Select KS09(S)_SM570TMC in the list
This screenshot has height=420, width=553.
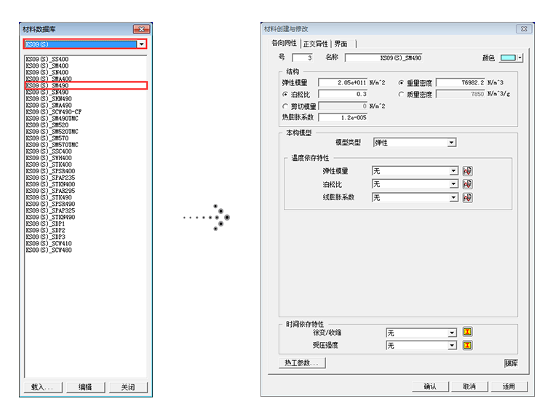52,145
